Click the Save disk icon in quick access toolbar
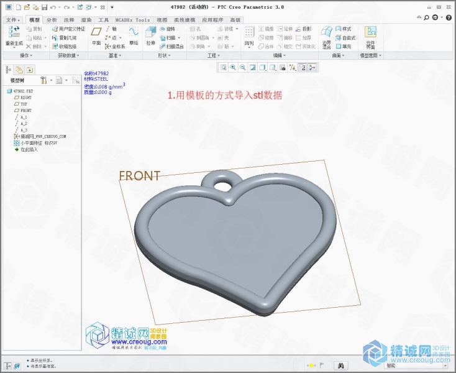The image size is (456, 373). tap(44, 7)
